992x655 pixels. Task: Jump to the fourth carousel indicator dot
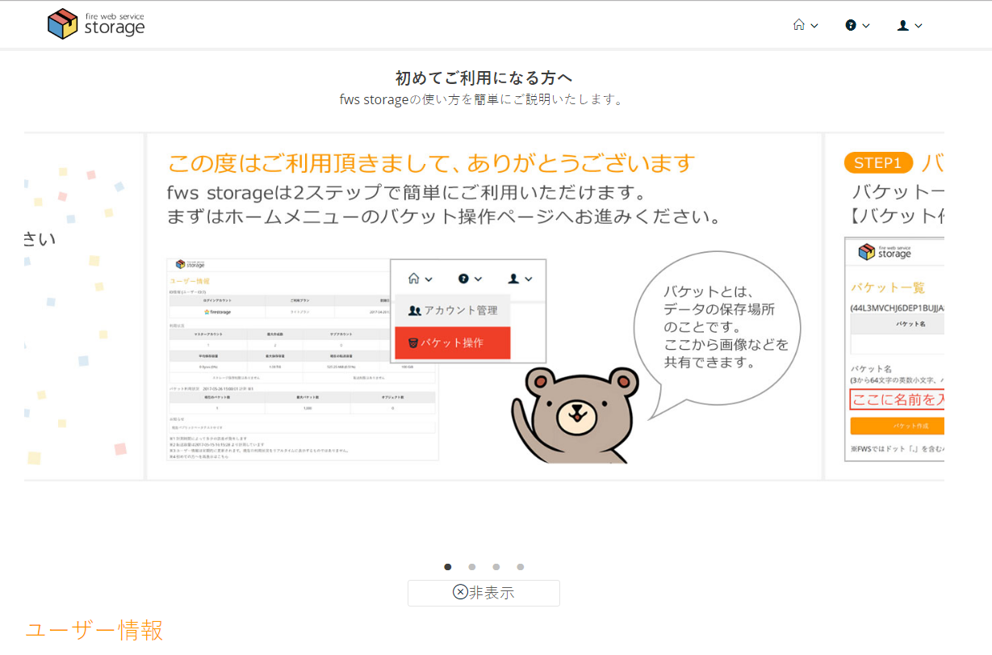point(521,567)
